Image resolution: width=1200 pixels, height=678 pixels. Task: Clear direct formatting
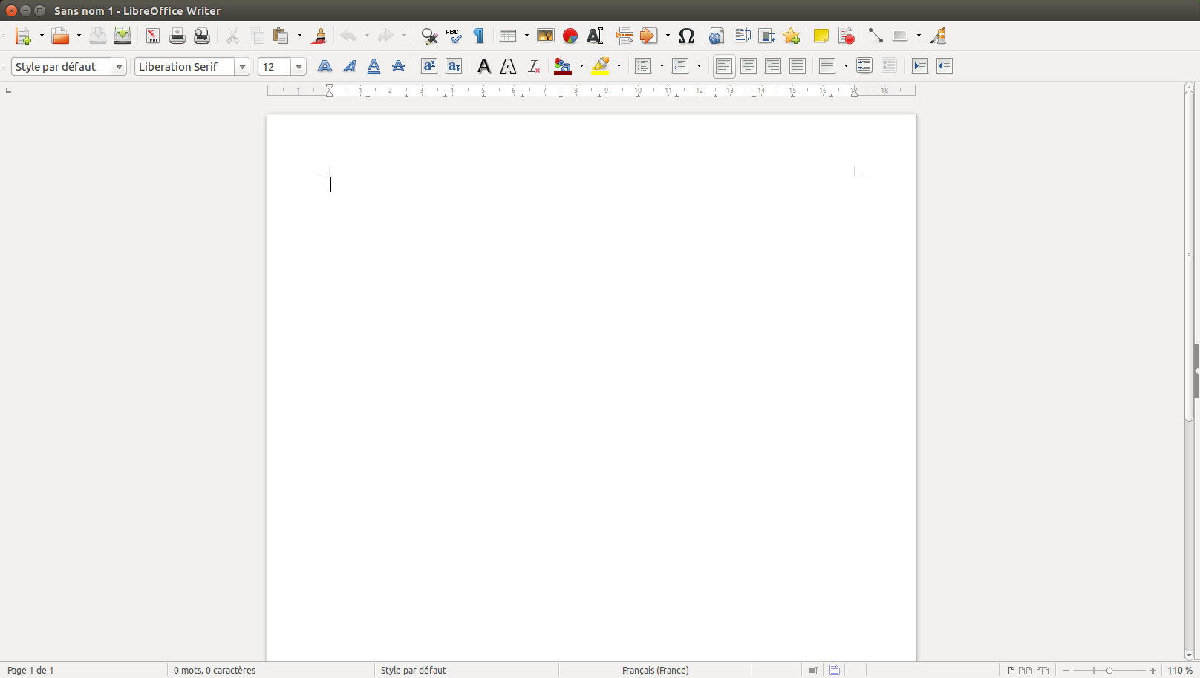(534, 66)
